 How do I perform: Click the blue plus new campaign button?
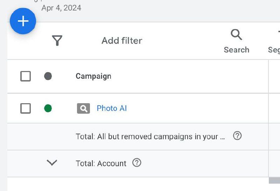pos(23,21)
